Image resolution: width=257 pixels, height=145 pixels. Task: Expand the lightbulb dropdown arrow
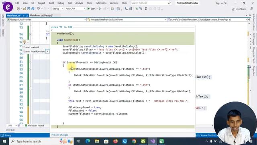[28, 42]
